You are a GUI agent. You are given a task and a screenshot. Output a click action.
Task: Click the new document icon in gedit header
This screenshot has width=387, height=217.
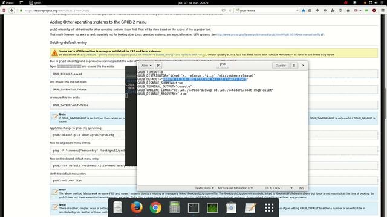[158, 66]
